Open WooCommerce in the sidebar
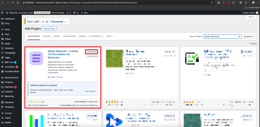The height and width of the screenshot is (127, 260). point(12,77)
